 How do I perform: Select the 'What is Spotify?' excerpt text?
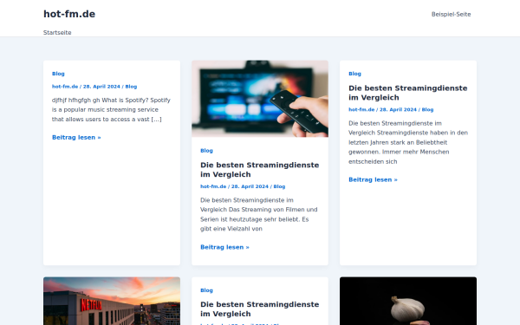(111, 109)
